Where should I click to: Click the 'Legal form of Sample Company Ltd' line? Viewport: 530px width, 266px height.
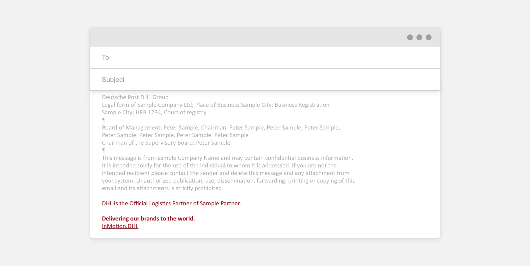[x=215, y=105]
